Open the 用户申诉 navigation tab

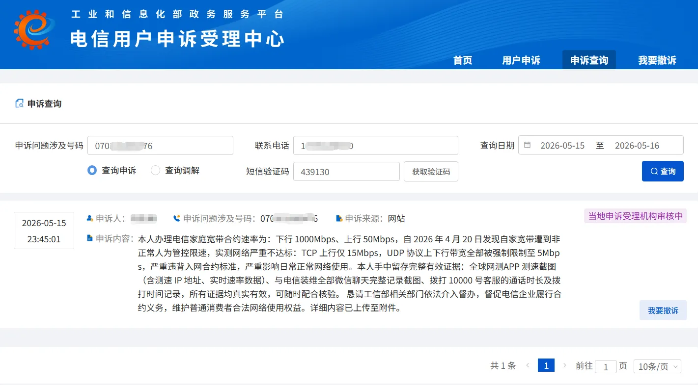[x=521, y=60]
